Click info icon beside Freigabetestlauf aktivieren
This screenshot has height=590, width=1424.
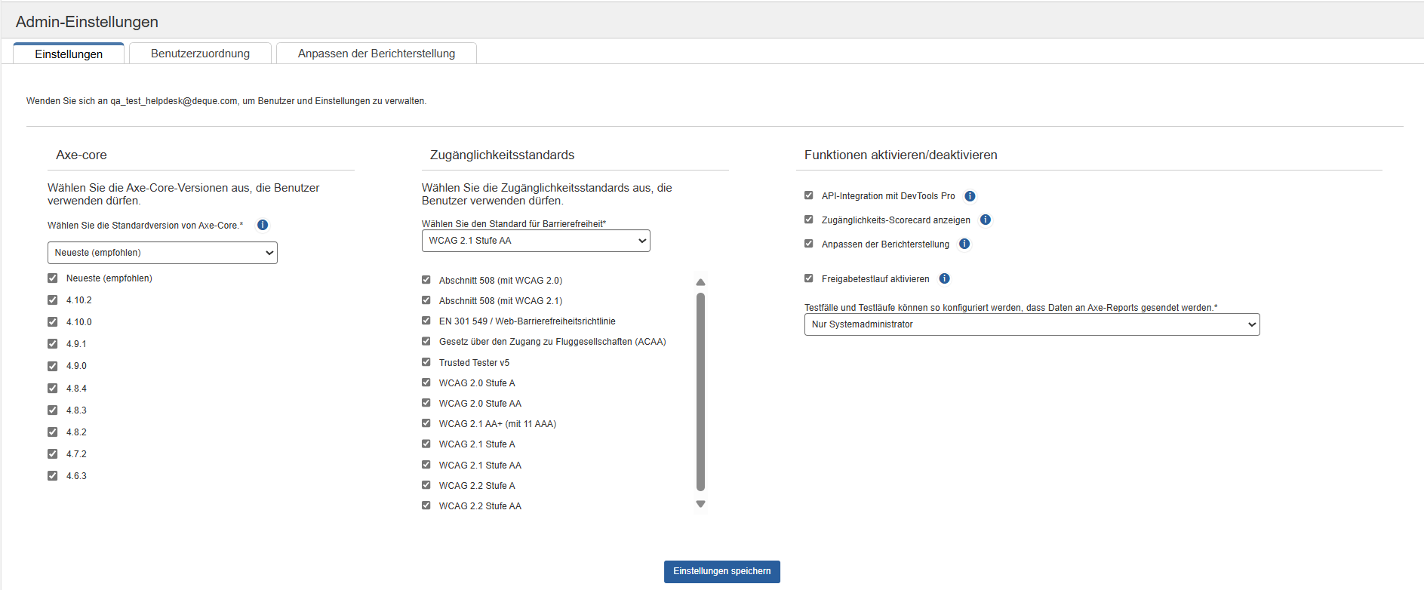click(x=944, y=278)
